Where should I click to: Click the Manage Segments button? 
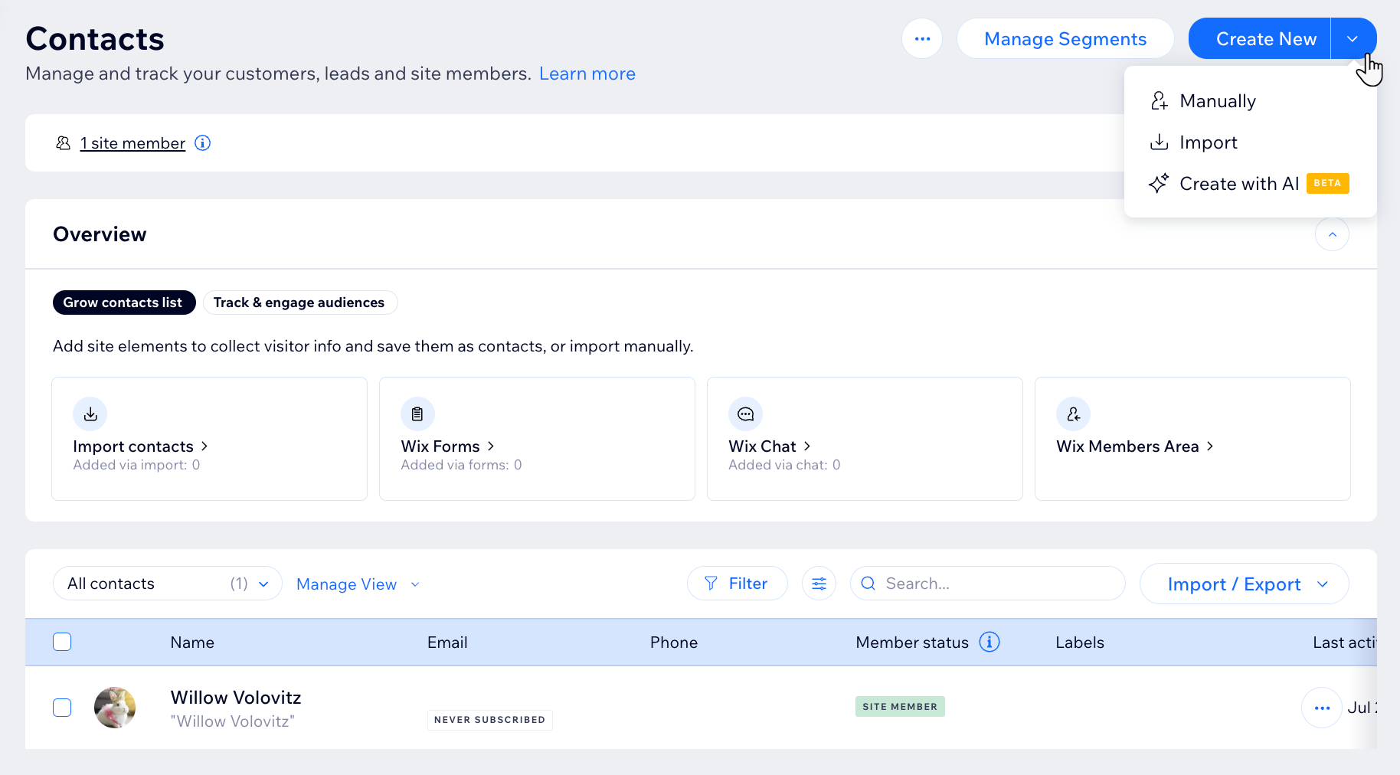(x=1065, y=38)
